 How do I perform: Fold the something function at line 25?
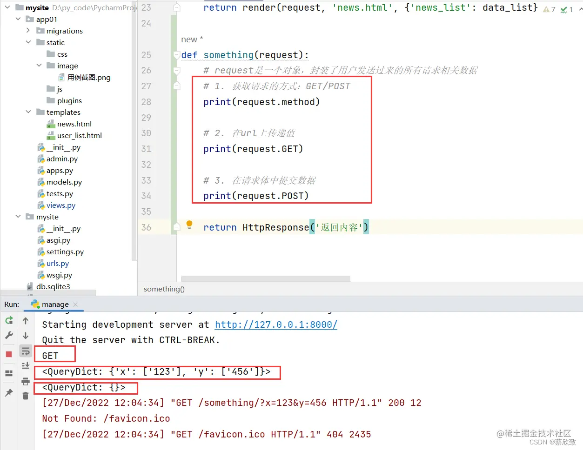pyautogui.click(x=177, y=55)
